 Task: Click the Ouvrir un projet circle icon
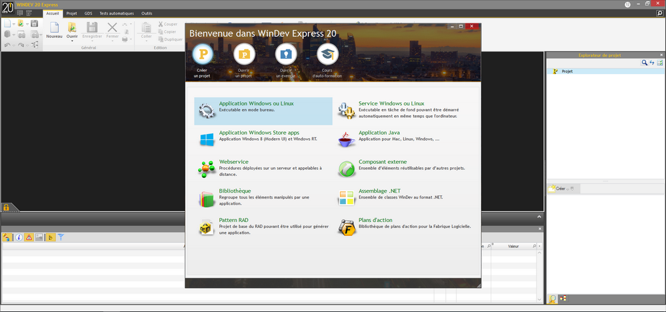244,55
